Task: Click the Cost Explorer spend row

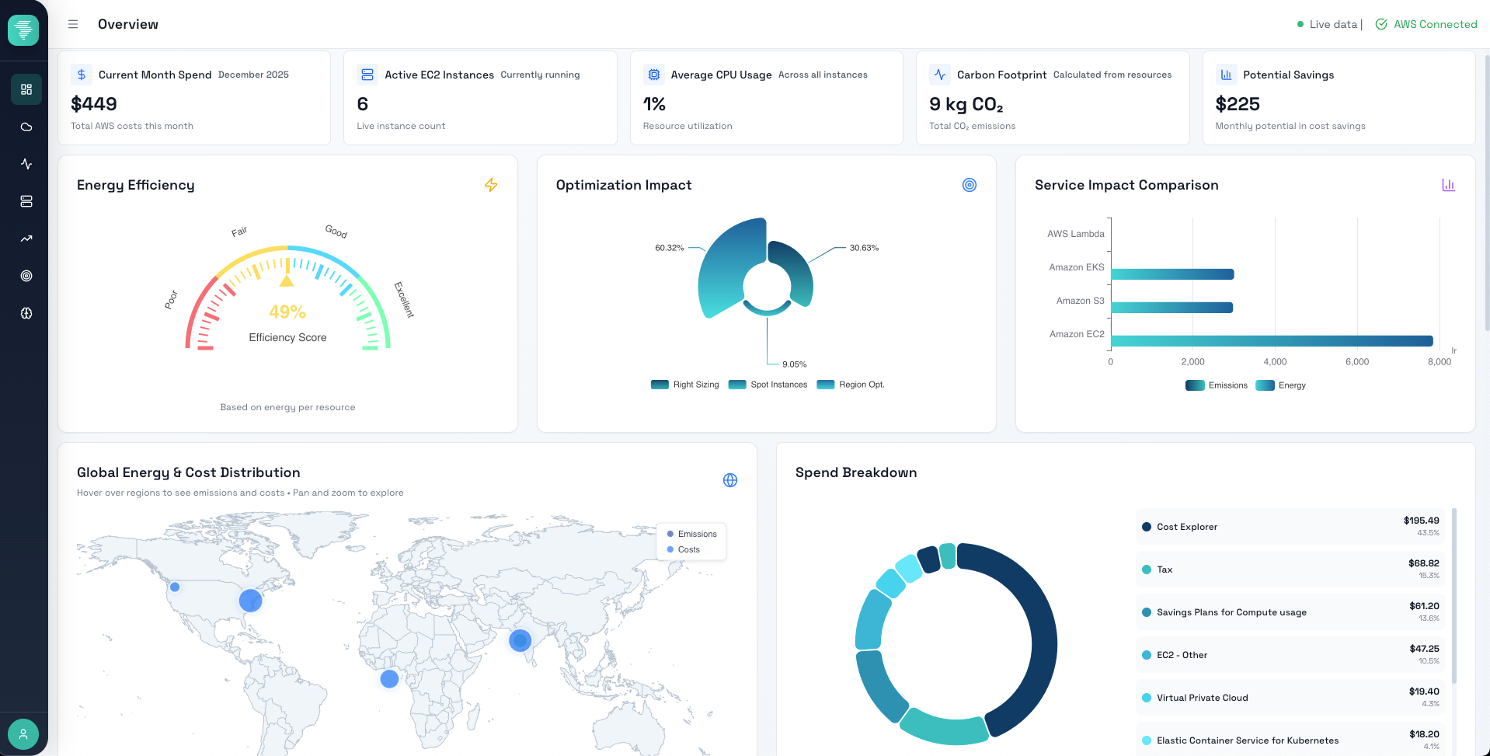Action: [x=1290, y=527]
